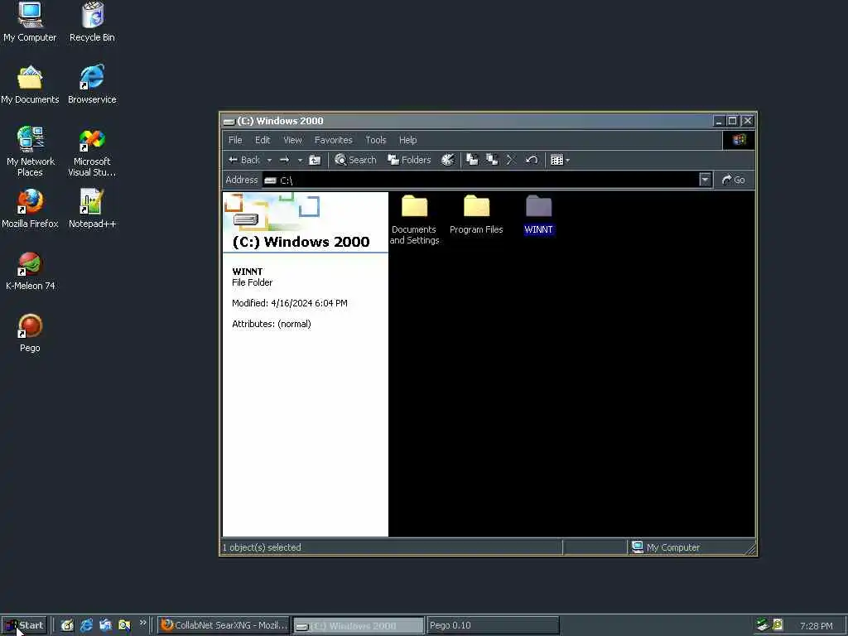
Task: Select Mozilla Firefox desktop shortcut
Action: 30,208
